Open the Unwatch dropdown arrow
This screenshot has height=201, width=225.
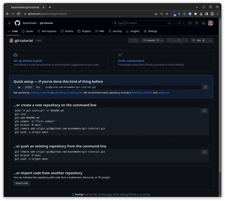point(161,40)
